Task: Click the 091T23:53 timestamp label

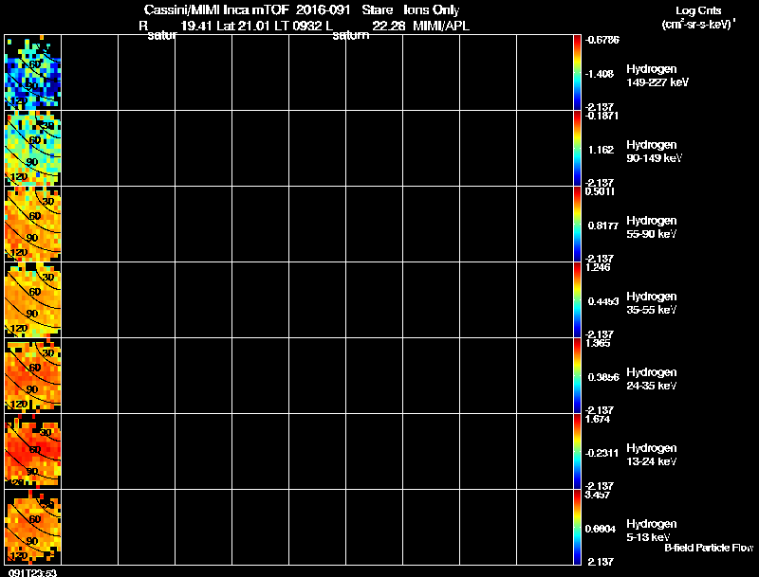Action: (x=32, y=572)
